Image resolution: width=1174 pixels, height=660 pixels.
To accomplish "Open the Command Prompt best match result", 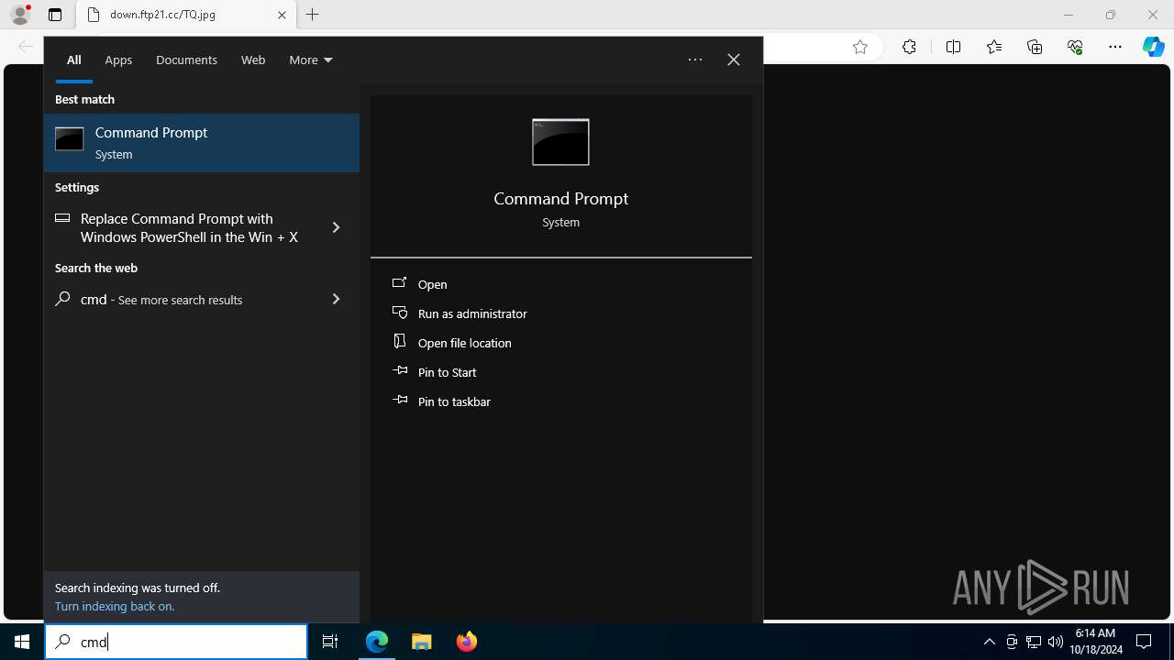I will pyautogui.click(x=202, y=143).
